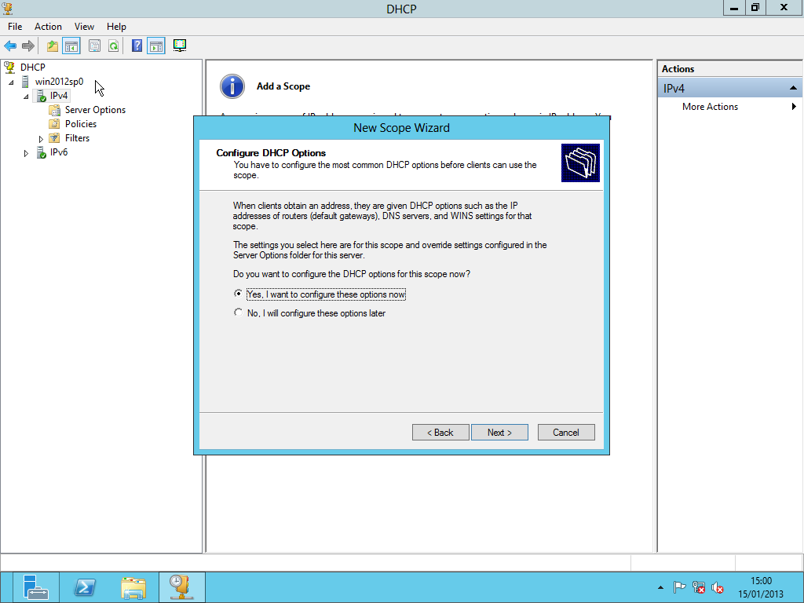Click the Properties toolbar icon

coord(94,46)
